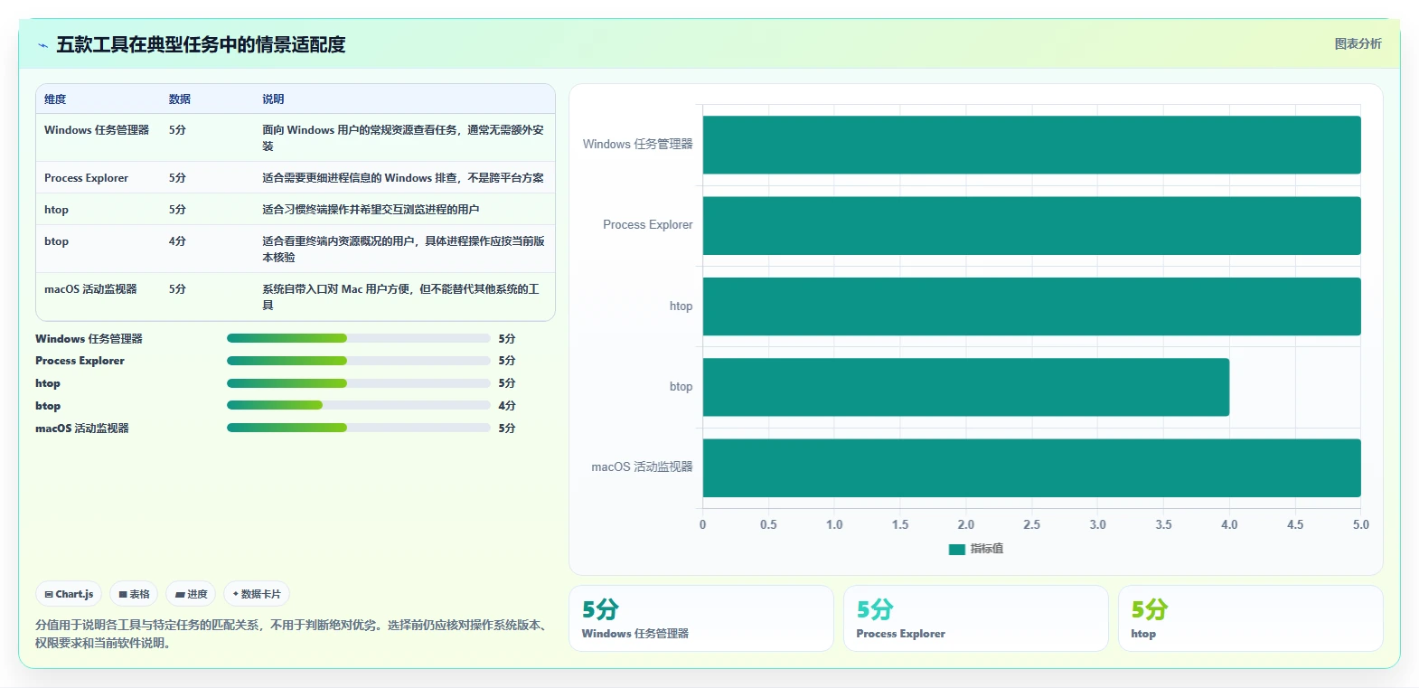The height and width of the screenshot is (688, 1419).
Task: Select the htop cell in the table
Action: click(56, 210)
